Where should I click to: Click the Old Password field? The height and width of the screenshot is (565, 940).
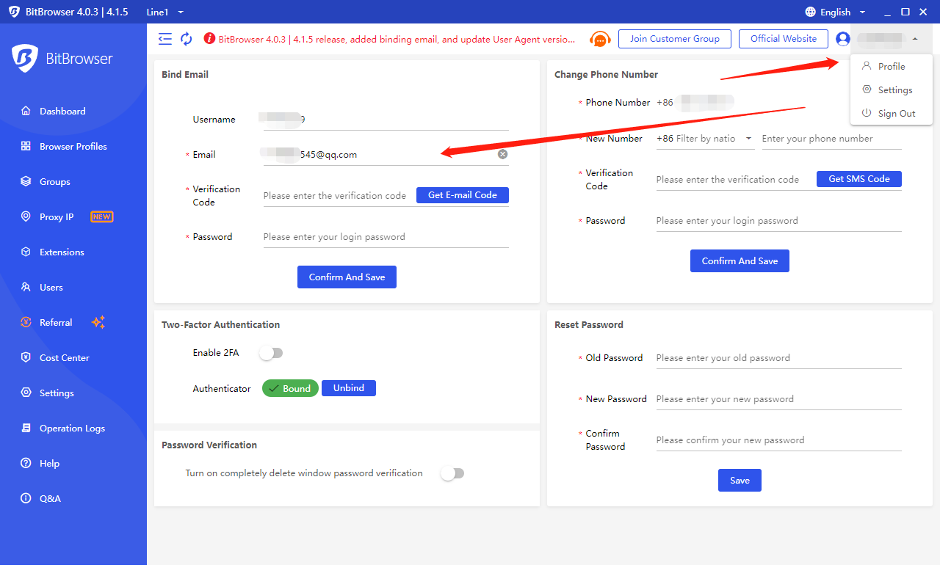tap(778, 358)
